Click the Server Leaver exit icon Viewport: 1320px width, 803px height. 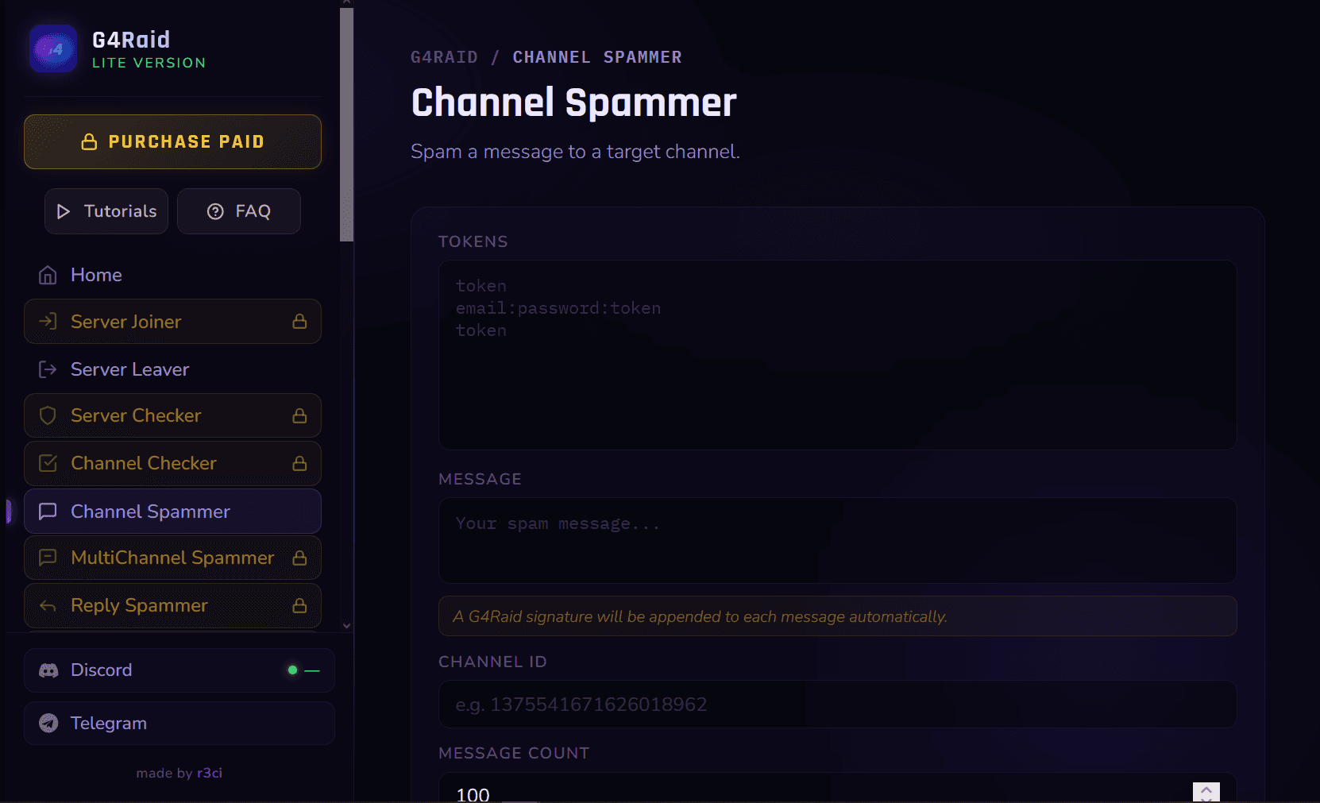[x=48, y=369]
